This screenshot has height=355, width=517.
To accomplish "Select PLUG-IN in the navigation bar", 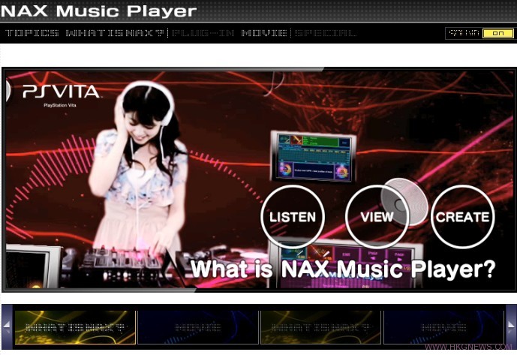I will [203, 33].
